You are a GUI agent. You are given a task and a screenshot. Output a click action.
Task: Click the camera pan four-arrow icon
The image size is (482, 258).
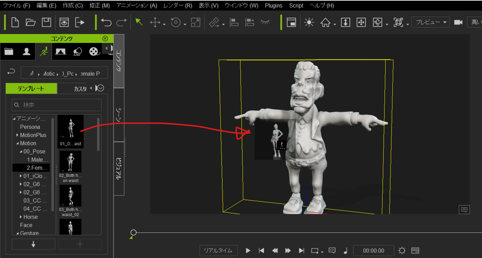[x=361, y=23]
